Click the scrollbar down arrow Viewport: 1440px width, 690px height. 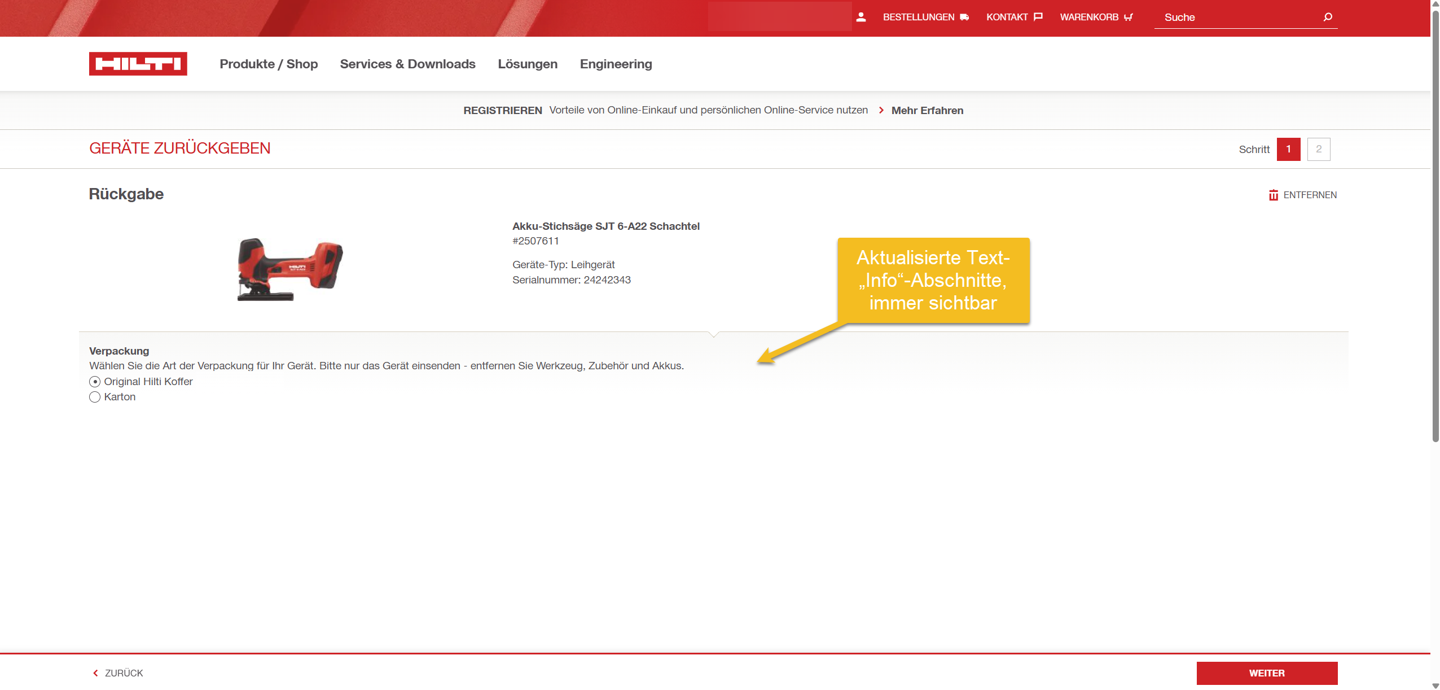tap(1435, 685)
